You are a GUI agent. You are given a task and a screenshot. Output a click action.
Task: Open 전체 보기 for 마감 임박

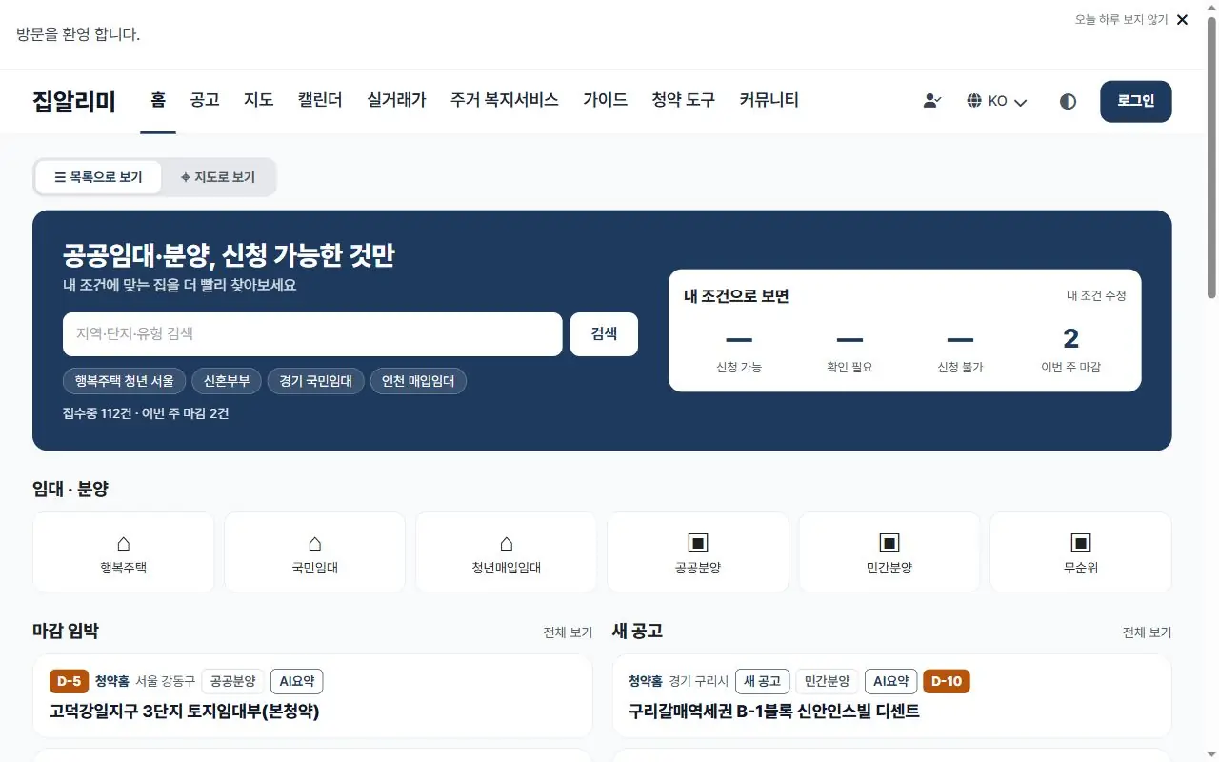coord(568,632)
